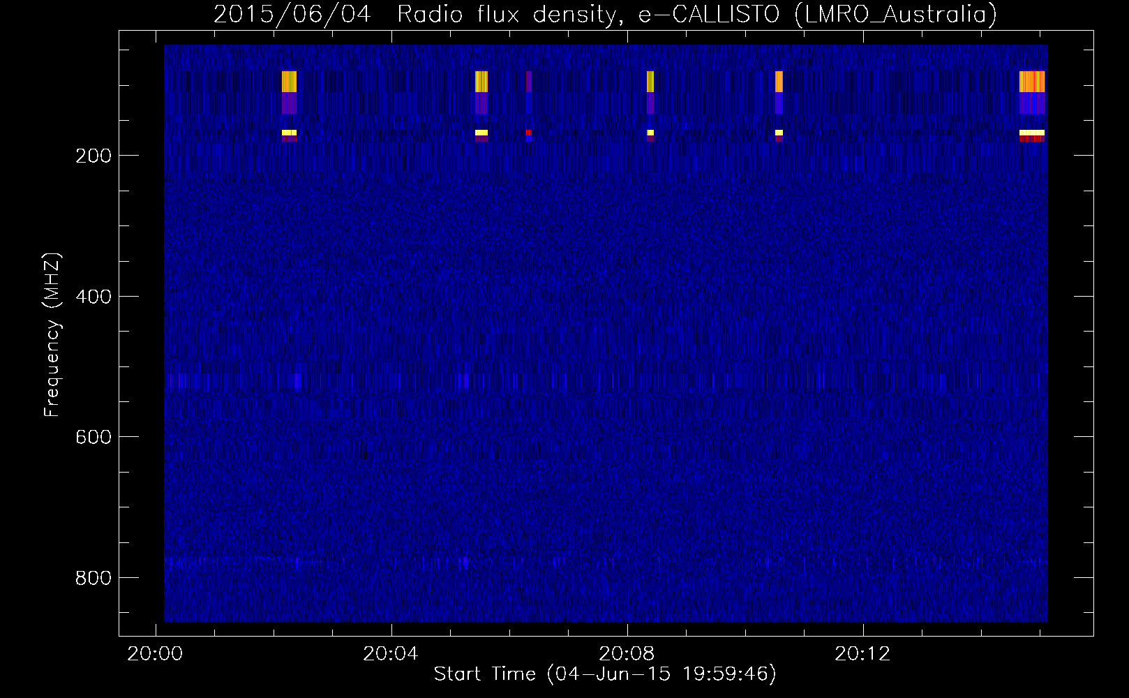The image size is (1129, 698).
Task: Click the yellow burst just after 20:08
Action: [x=650, y=82]
